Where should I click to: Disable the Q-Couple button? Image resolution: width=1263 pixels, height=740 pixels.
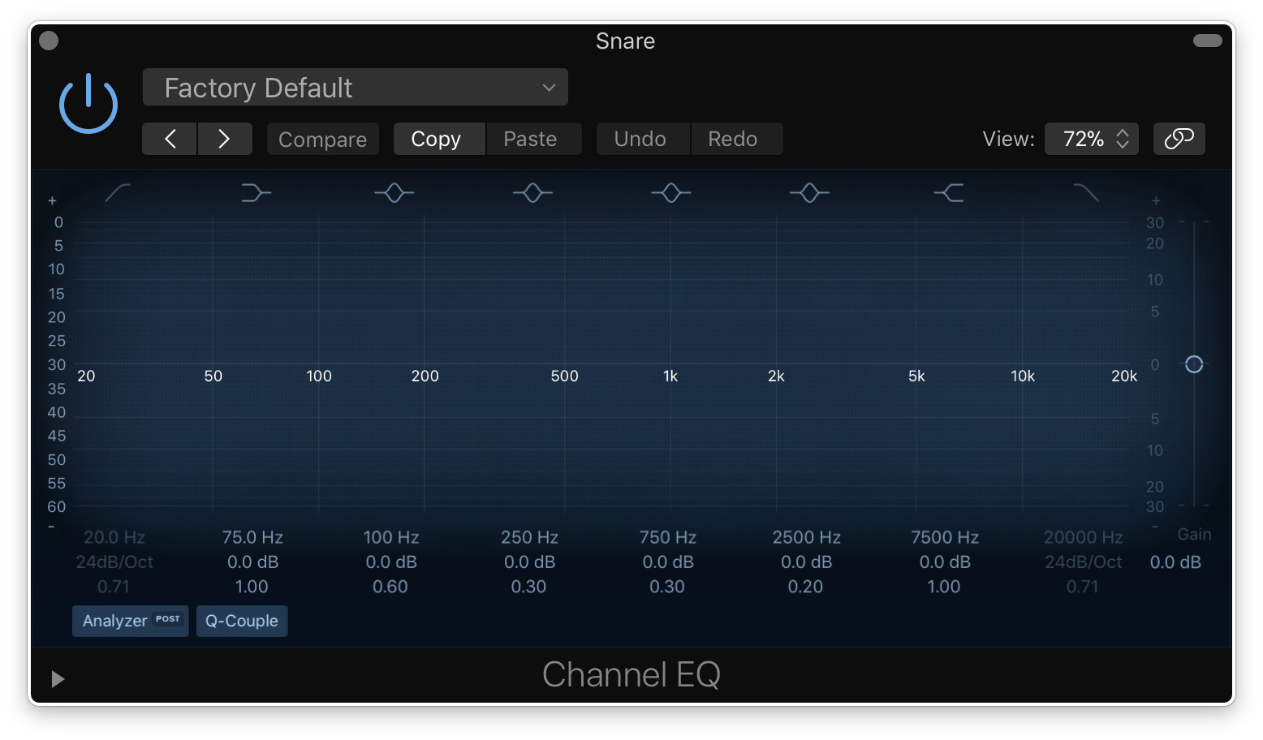(x=242, y=621)
